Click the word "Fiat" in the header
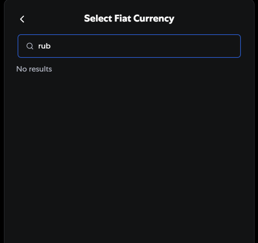The height and width of the screenshot is (243, 258). tap(122, 18)
